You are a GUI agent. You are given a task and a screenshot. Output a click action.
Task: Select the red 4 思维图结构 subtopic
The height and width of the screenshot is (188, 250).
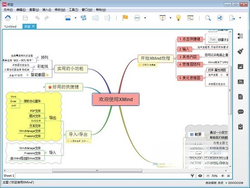point(190,64)
